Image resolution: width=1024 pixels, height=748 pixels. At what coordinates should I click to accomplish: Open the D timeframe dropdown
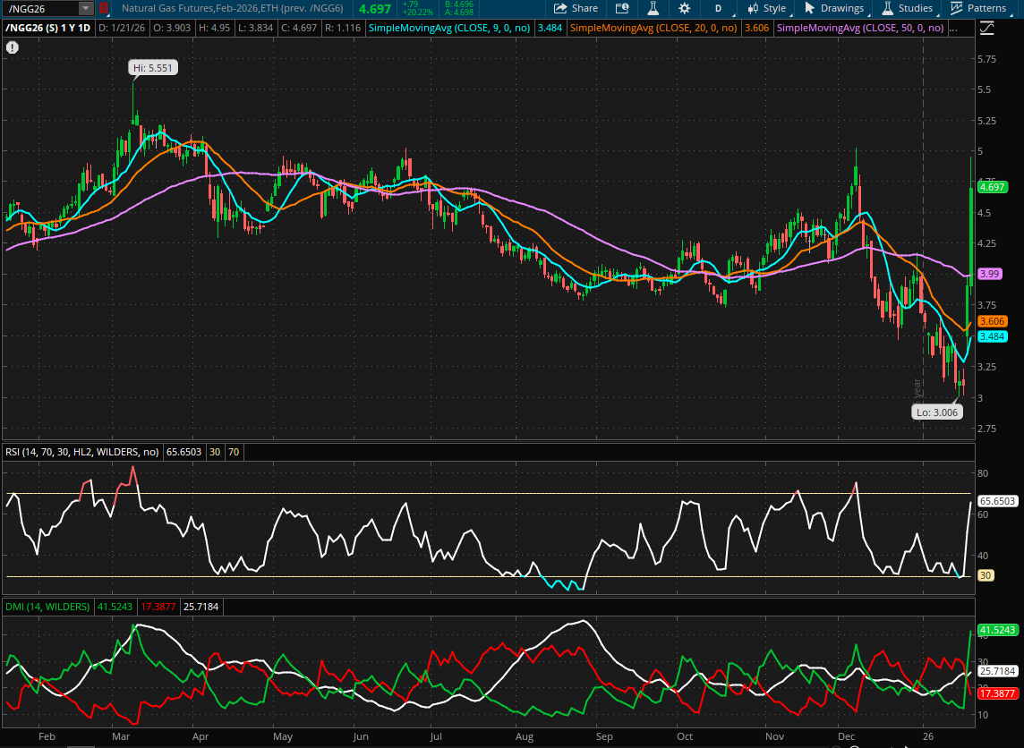coord(717,8)
